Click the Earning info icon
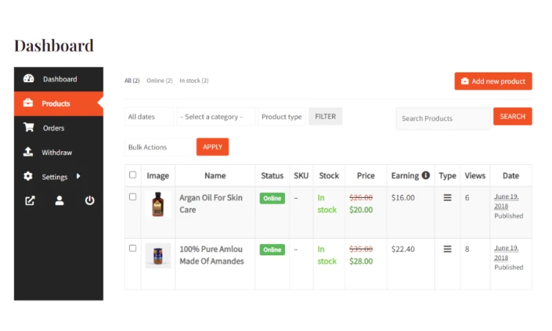 426,175
